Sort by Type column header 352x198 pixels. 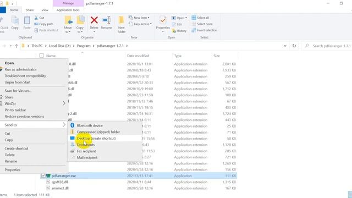[178, 56]
